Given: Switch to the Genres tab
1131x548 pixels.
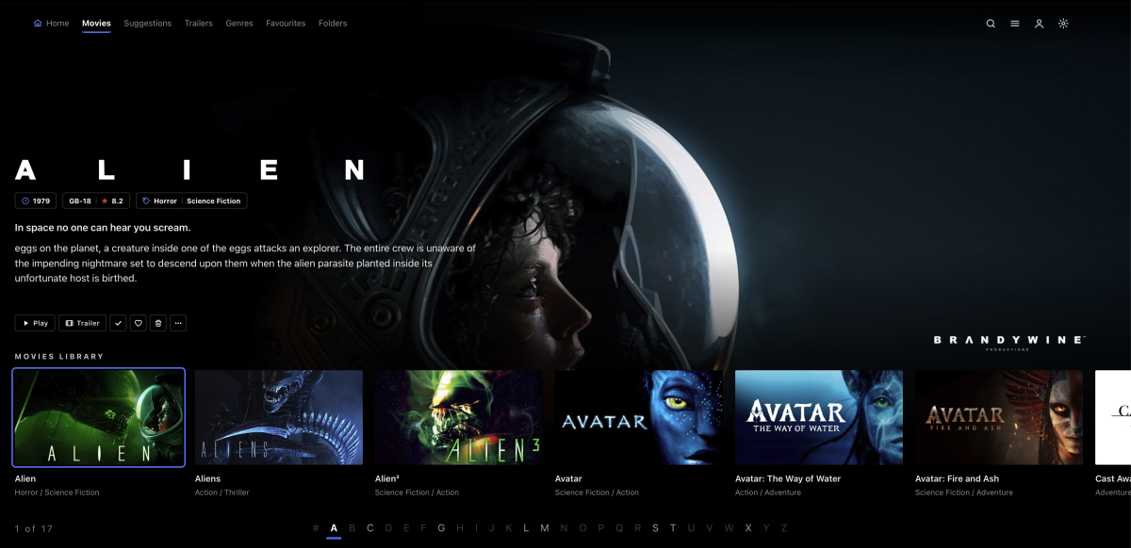Looking at the screenshot, I should pyautogui.click(x=239, y=24).
